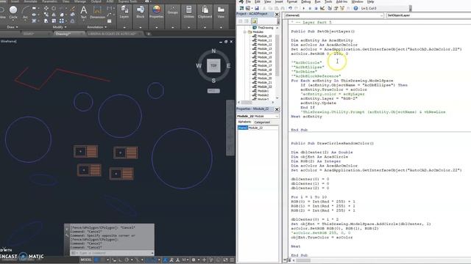Switch to the Drawing1 document tab
Image resolution: width=471 pixels, height=264 pixels.
point(63,34)
